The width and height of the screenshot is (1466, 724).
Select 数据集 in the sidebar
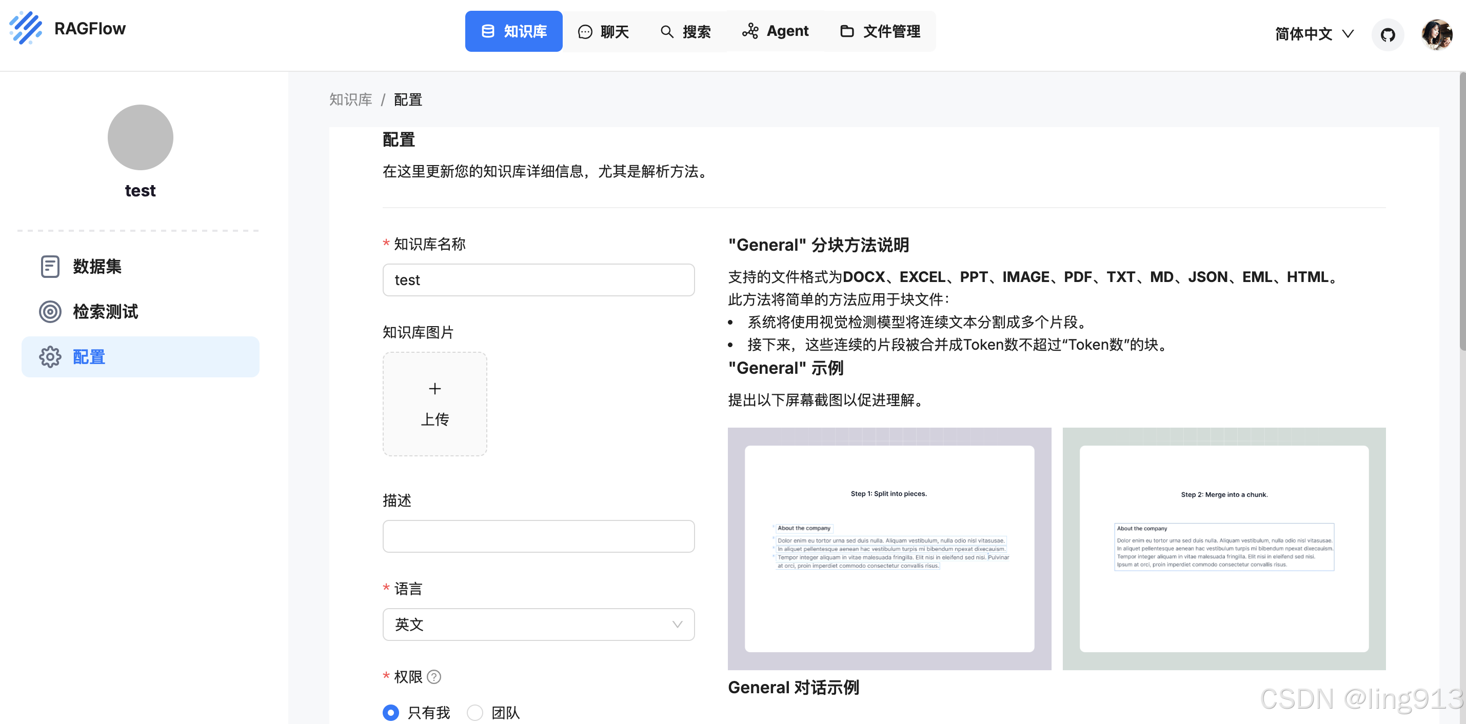(140, 266)
